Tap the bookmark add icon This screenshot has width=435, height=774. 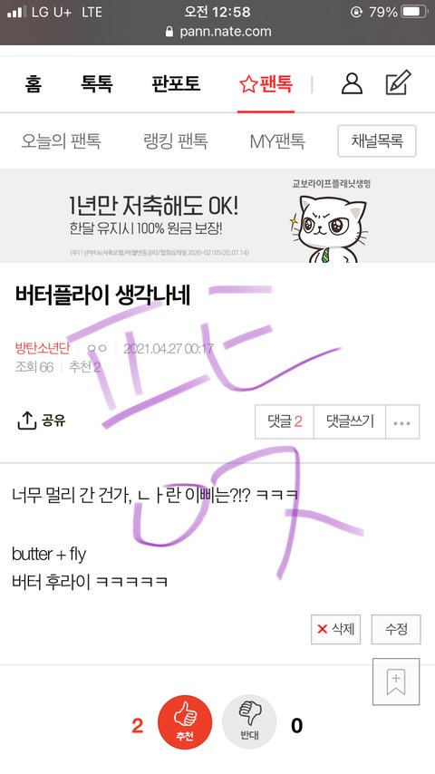396,682
